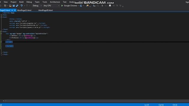This screenshot has height=106, width=189.
Task: Open the Build menu
Action: 21,2
